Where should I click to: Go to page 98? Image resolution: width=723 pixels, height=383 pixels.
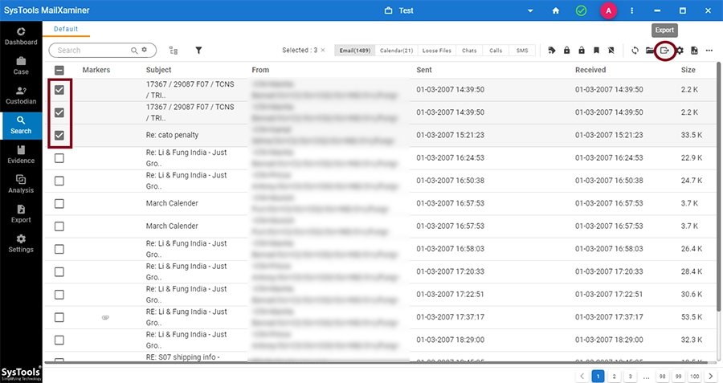(662, 376)
